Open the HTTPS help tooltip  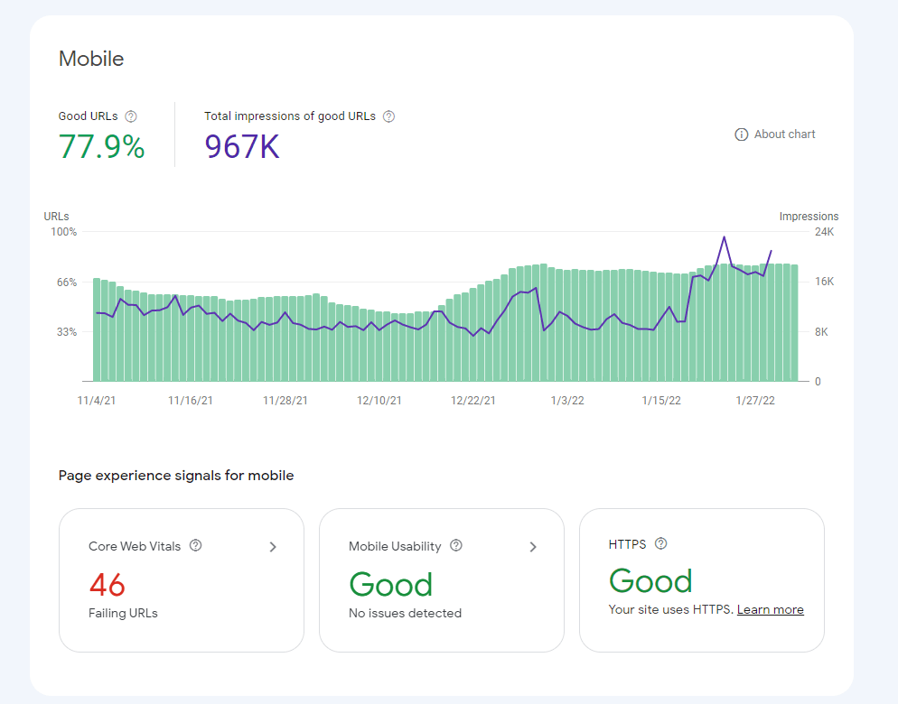(660, 542)
